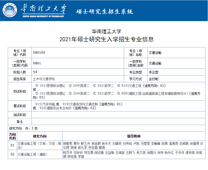Click the 华南理工大学 calligraphy banner logo
Image resolution: width=208 pixels, height=170 pixels.
pyautogui.click(x=43, y=11)
